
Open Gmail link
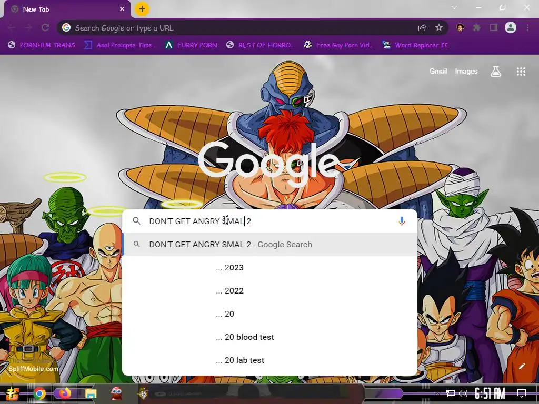pos(438,71)
